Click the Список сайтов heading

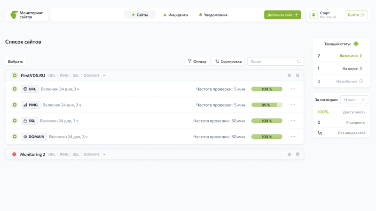coord(23,42)
